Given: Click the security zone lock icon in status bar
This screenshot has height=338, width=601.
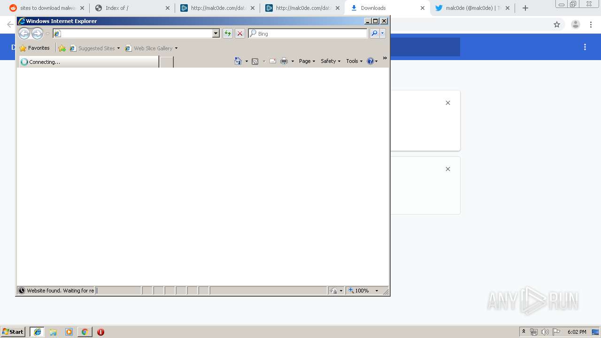Looking at the screenshot, I should pyautogui.click(x=333, y=291).
